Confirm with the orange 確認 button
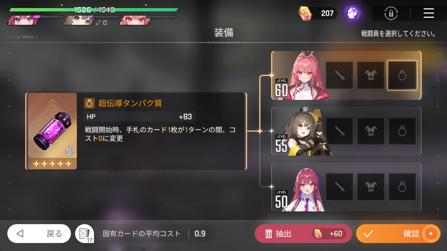Image resolution: width=447 pixels, height=251 pixels. point(398,234)
